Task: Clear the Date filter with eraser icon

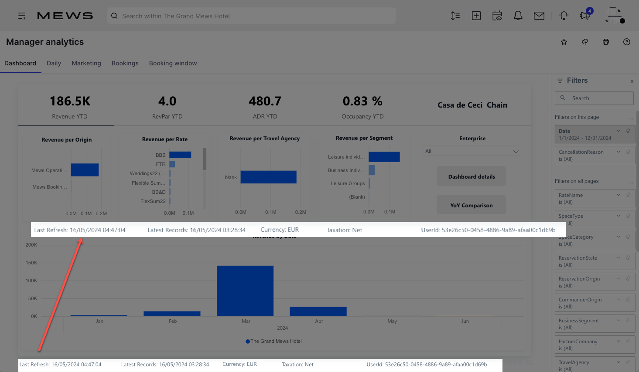Action: pyautogui.click(x=628, y=131)
